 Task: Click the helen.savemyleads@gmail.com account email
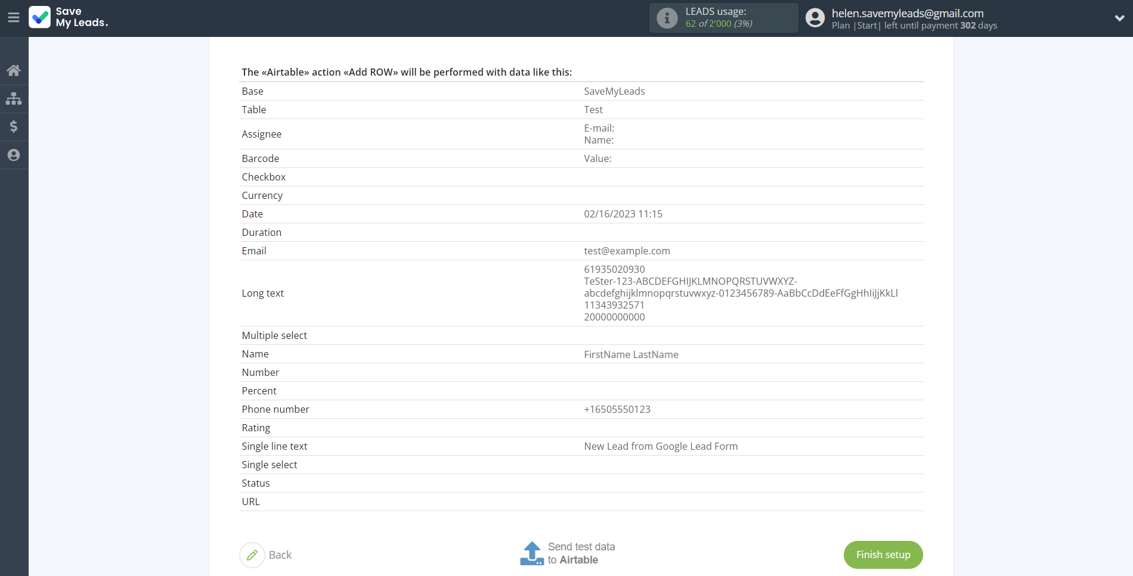tap(908, 13)
